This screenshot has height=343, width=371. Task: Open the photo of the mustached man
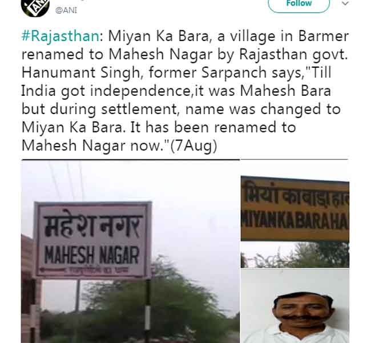coord(295,306)
